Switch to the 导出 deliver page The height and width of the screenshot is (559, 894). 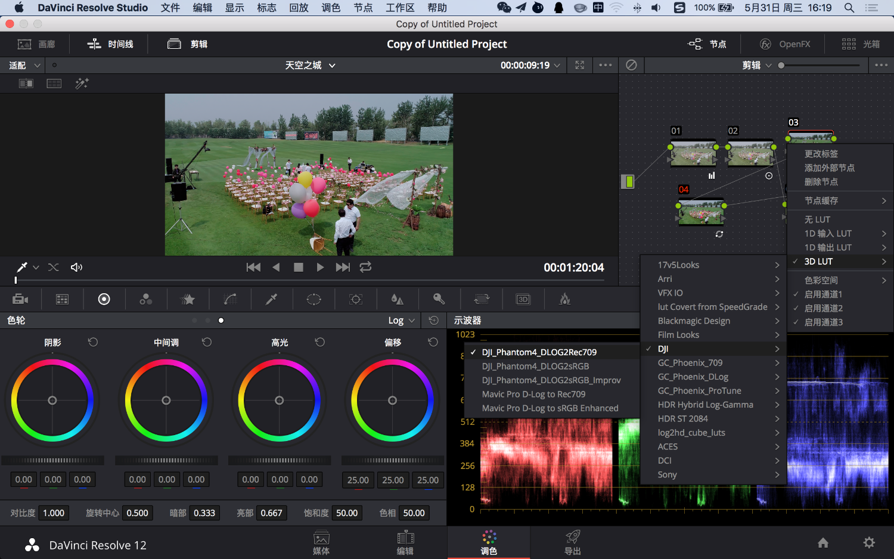[573, 542]
